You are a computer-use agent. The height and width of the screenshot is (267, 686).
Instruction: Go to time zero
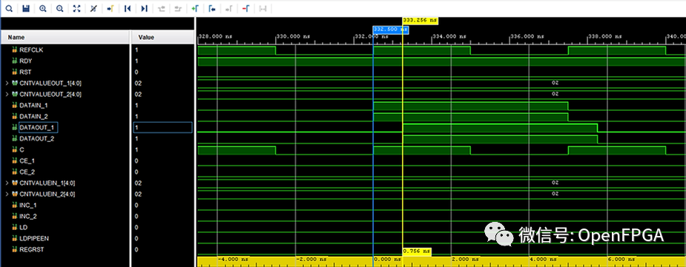128,8
